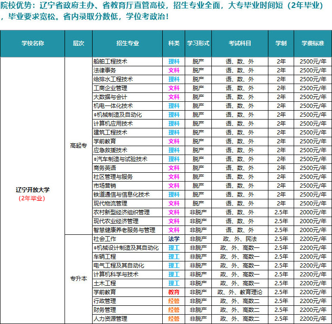This screenshot has width=332, height=324.
Task: Select the 专升本 level cell
Action: tap(79, 279)
